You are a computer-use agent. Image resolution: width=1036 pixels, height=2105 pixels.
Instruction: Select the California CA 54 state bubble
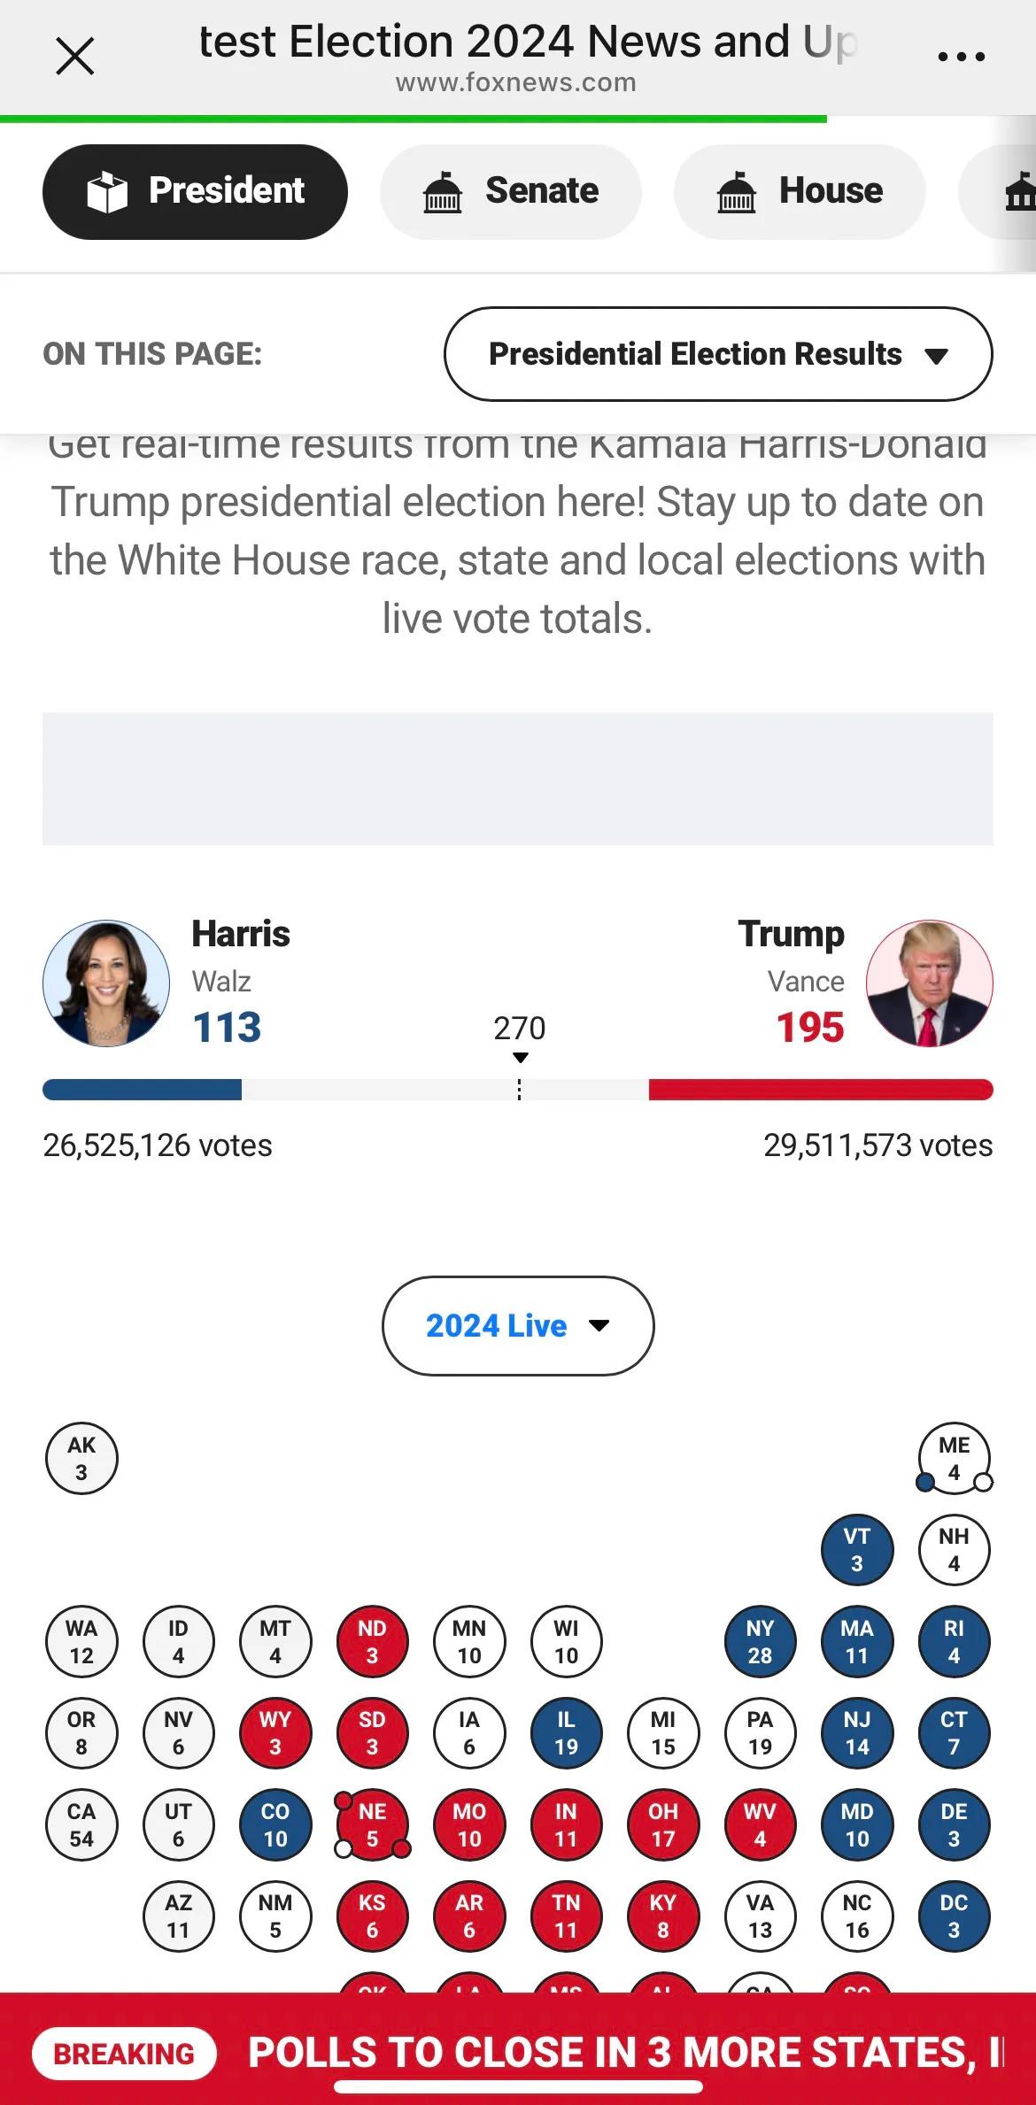click(x=81, y=1824)
